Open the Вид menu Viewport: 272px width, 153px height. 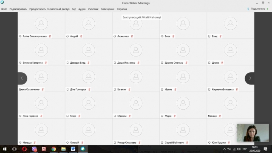74,9
